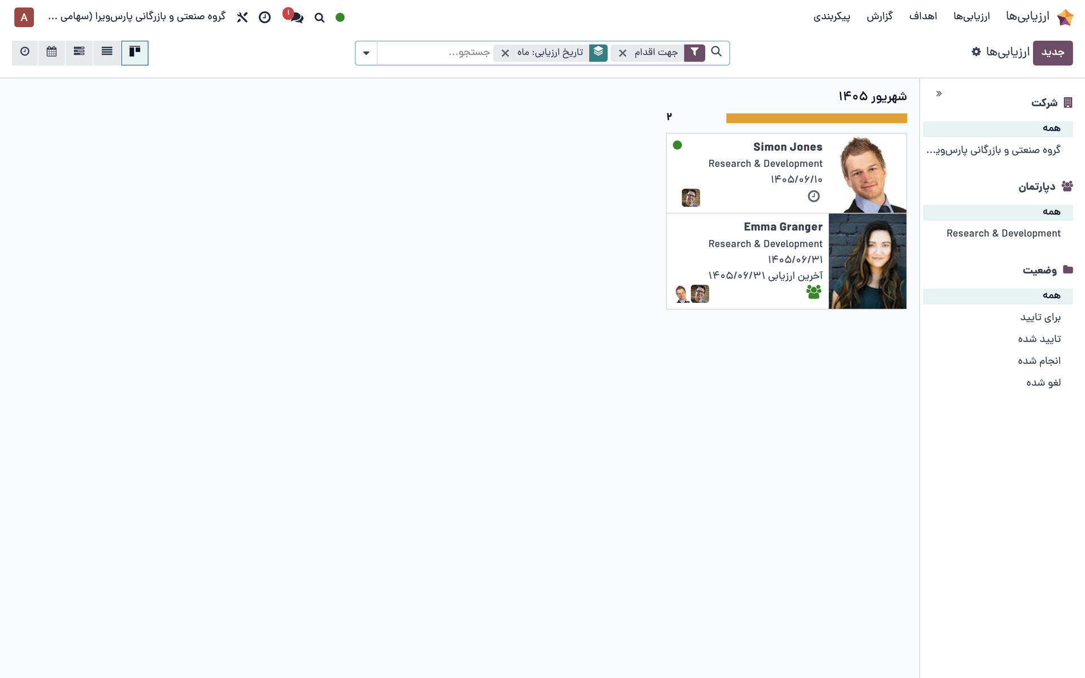Filter status تایید شده
Screen dimensions: 1085x678
[x=1039, y=339]
